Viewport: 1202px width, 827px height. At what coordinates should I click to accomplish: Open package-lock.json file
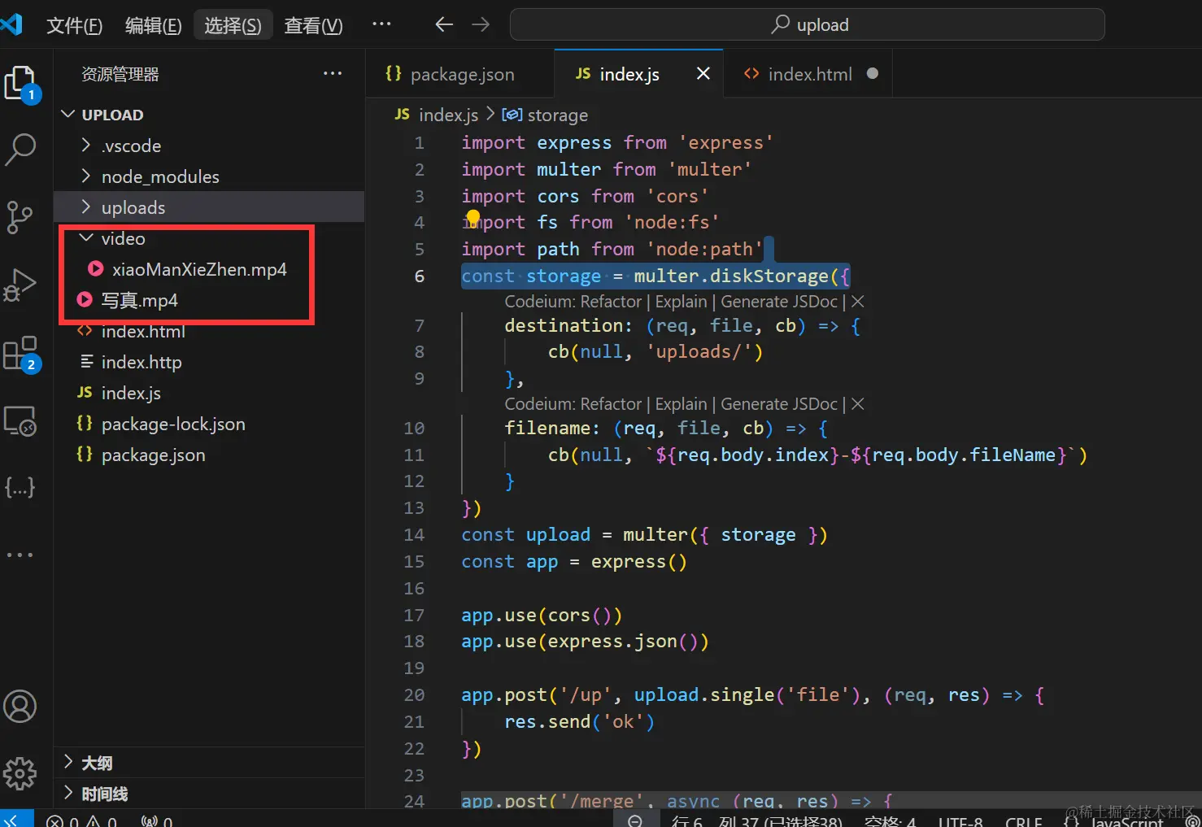click(x=209, y=424)
